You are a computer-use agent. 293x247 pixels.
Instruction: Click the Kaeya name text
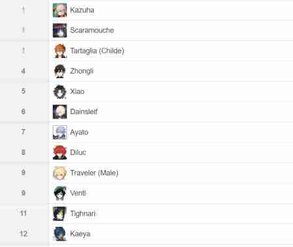coord(80,234)
